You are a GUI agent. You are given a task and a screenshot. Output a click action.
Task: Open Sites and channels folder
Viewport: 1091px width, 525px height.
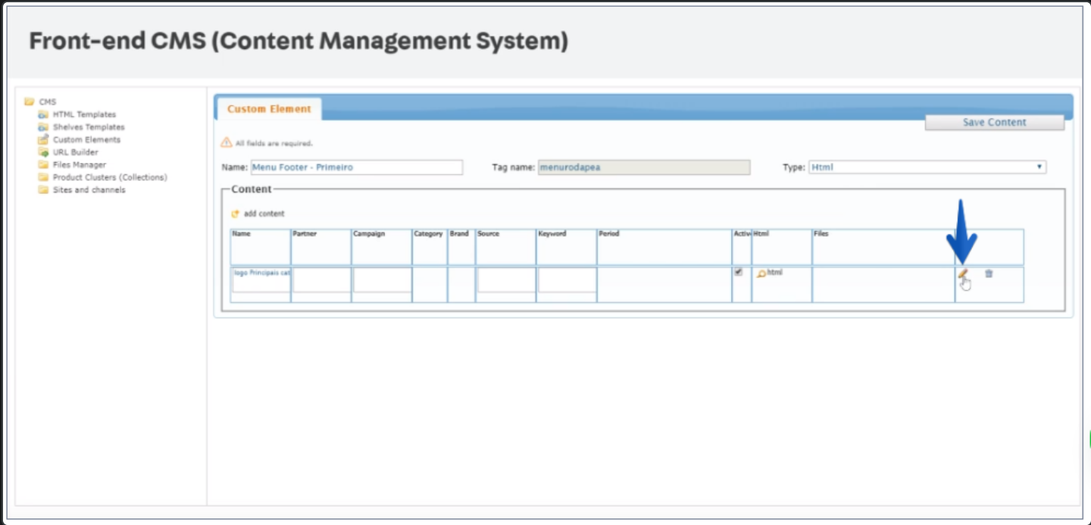(x=89, y=190)
